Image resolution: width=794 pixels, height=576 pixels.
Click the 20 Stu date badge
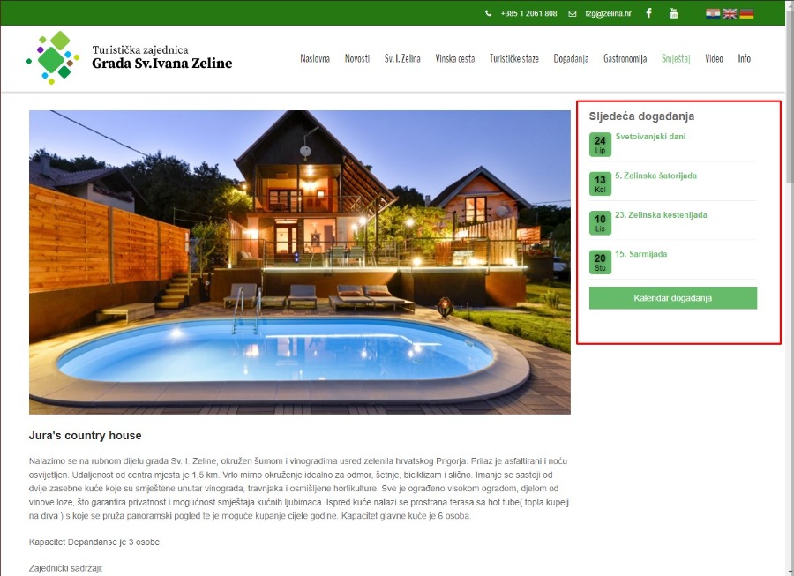point(600,262)
